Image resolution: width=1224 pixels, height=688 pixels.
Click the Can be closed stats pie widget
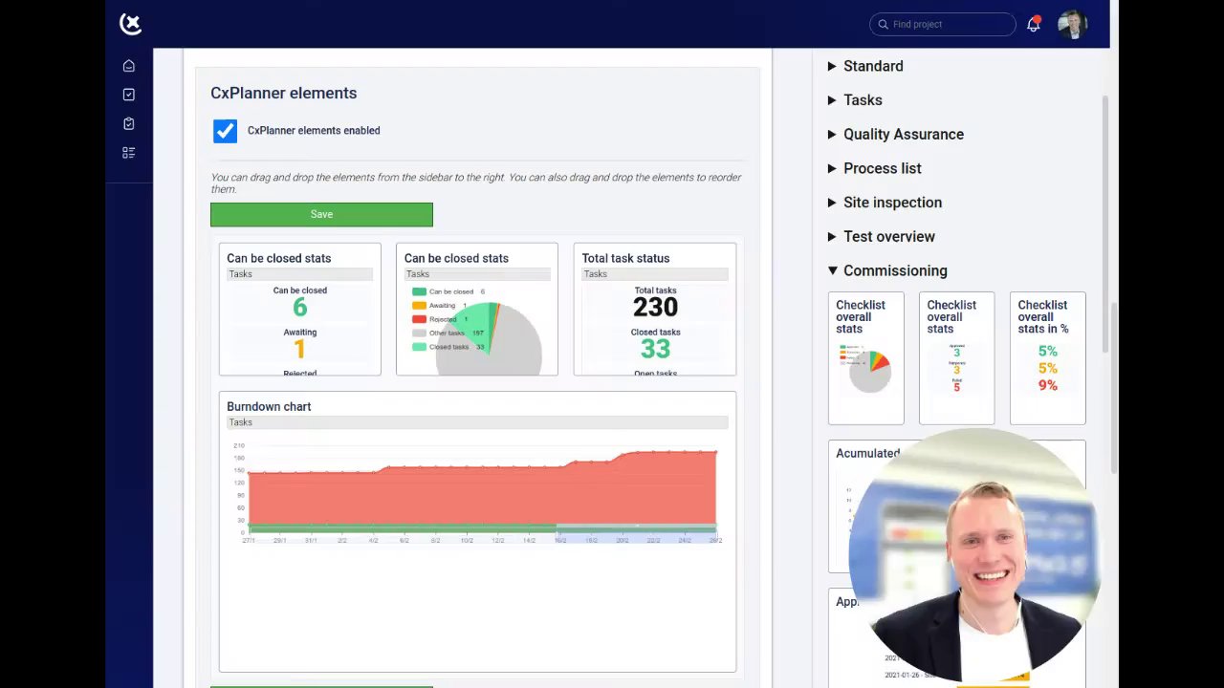(x=477, y=309)
